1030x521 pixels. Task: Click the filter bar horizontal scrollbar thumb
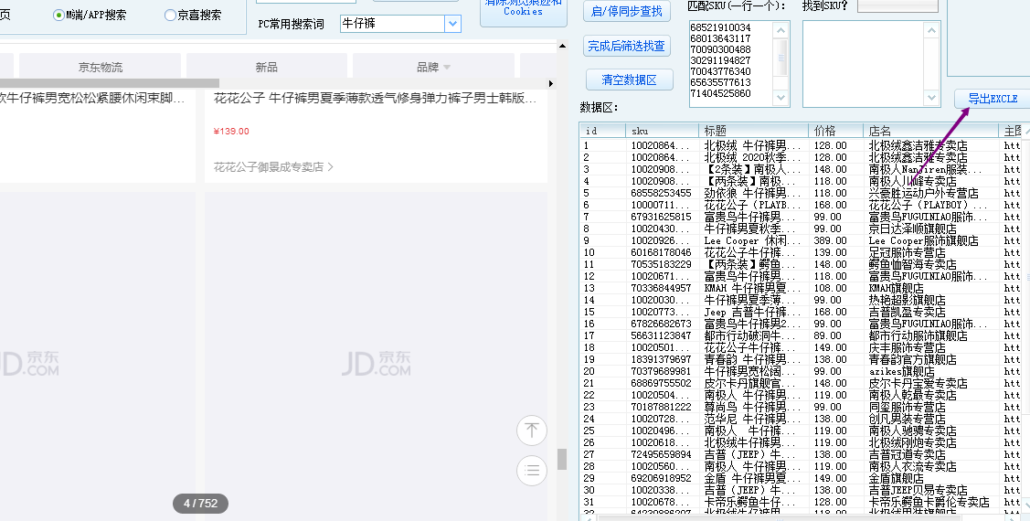tap(110, 83)
